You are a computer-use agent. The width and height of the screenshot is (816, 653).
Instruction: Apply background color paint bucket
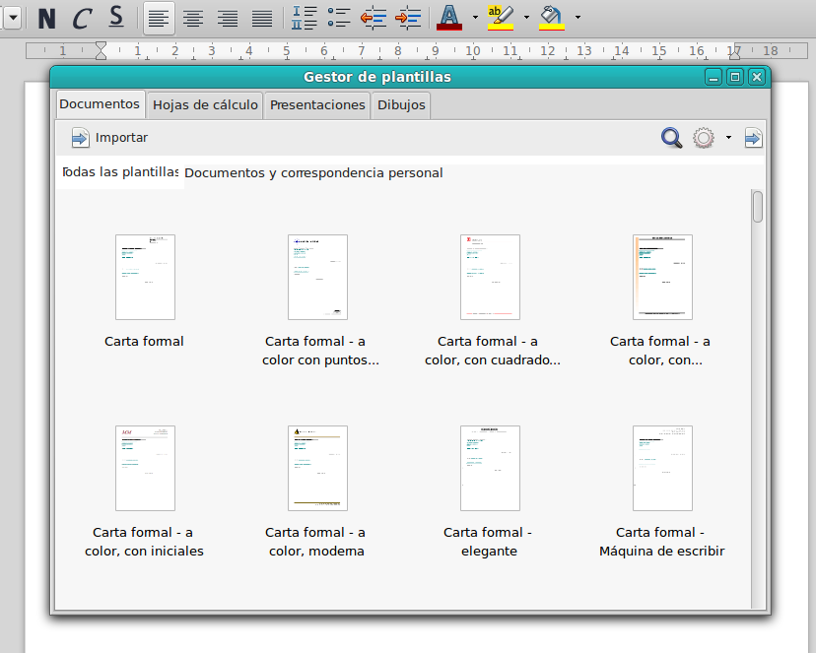pyautogui.click(x=552, y=18)
